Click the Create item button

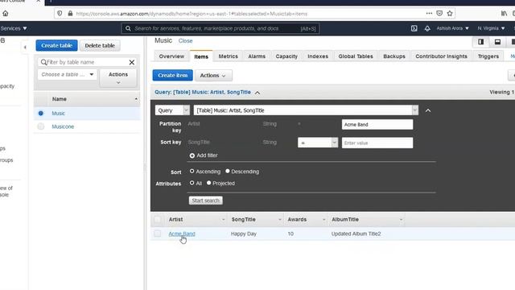click(172, 75)
